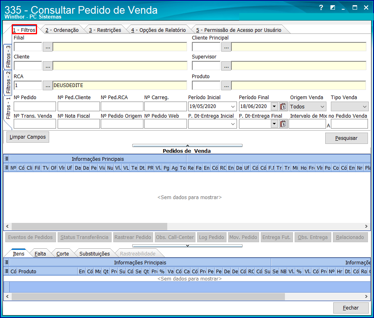
Task: Click the Mov. Pedido button
Action: coord(243,237)
